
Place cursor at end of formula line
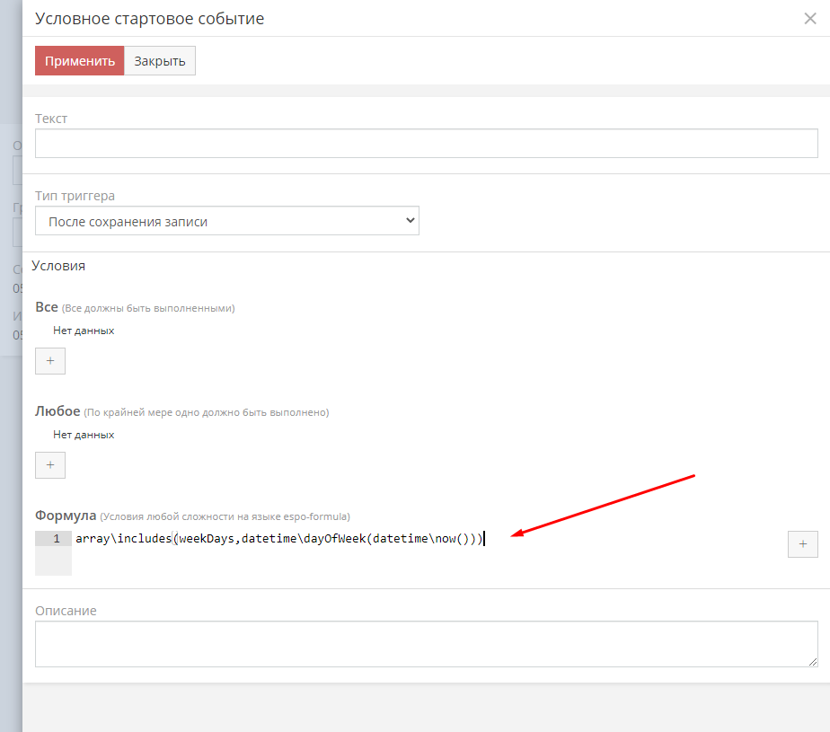tap(484, 539)
